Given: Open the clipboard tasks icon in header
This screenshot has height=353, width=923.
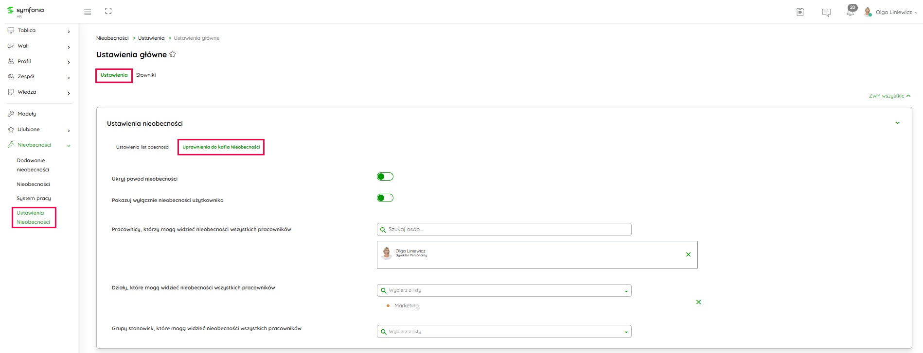Looking at the screenshot, I should point(800,12).
